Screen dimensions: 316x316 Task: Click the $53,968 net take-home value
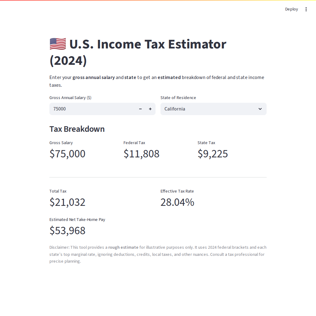[67, 231]
